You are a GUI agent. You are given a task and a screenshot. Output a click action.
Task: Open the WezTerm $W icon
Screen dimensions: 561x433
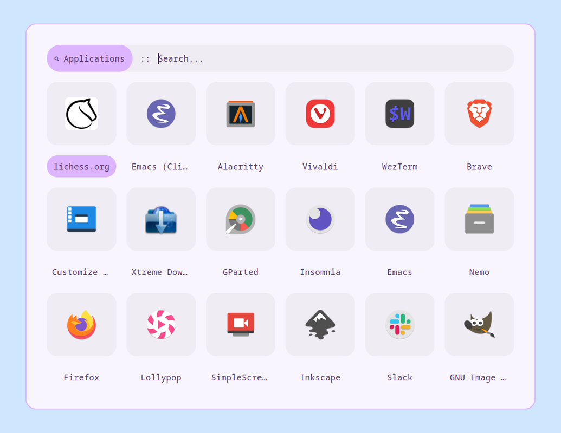pyautogui.click(x=399, y=114)
